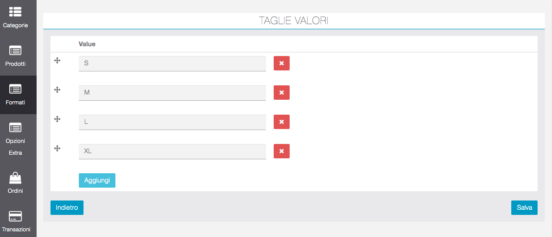This screenshot has width=552, height=237.
Task: Delete the S value row
Action: (x=281, y=63)
